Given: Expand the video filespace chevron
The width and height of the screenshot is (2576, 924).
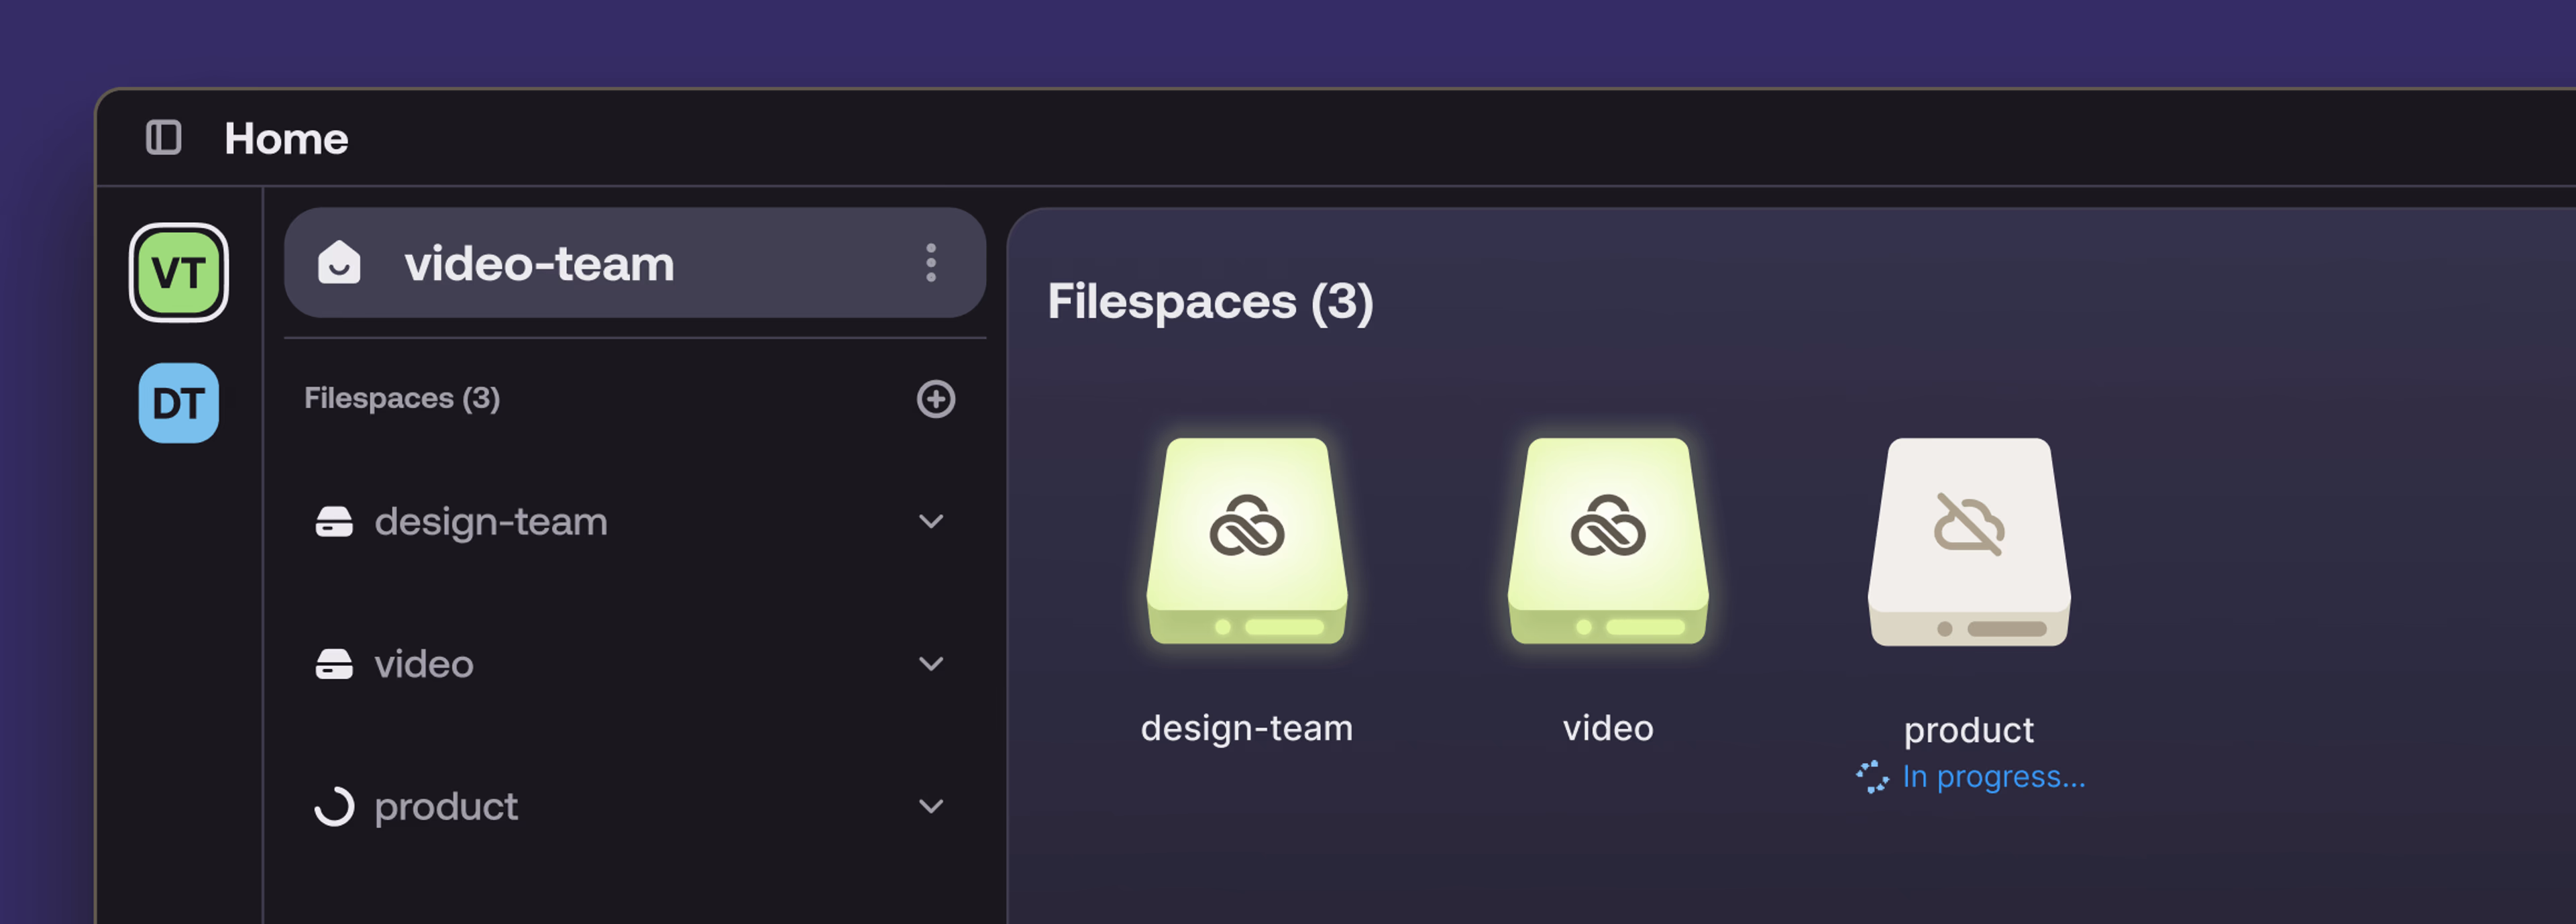Looking at the screenshot, I should point(931,663).
